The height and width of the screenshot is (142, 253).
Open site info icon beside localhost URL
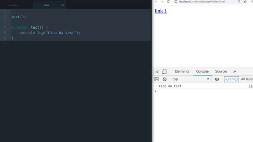pos(176,2)
